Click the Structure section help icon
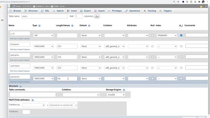210x118 pixels. click(x=20, y=86)
